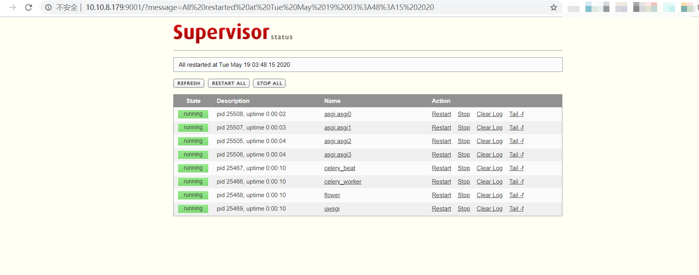Clear Log for asgi:asgi2

click(x=489, y=141)
